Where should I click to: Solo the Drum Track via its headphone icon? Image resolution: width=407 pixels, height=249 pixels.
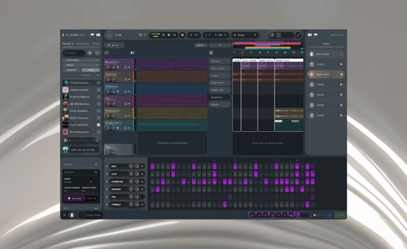pyautogui.click(x=126, y=67)
